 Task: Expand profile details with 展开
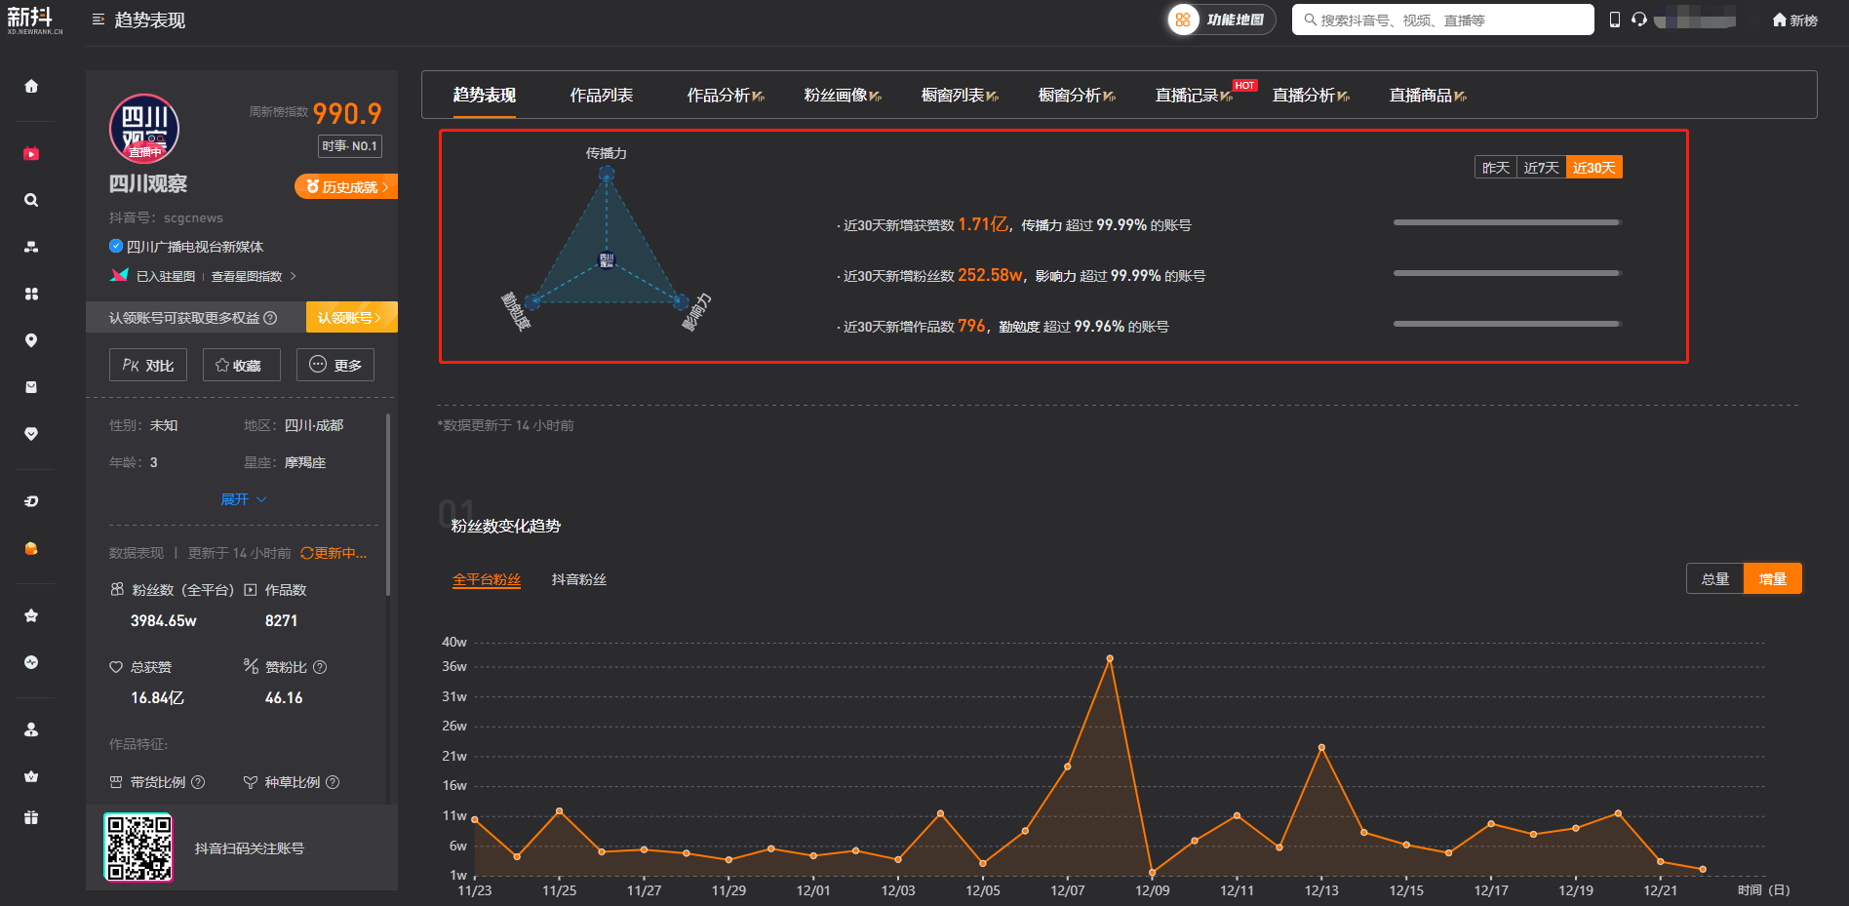(x=244, y=499)
